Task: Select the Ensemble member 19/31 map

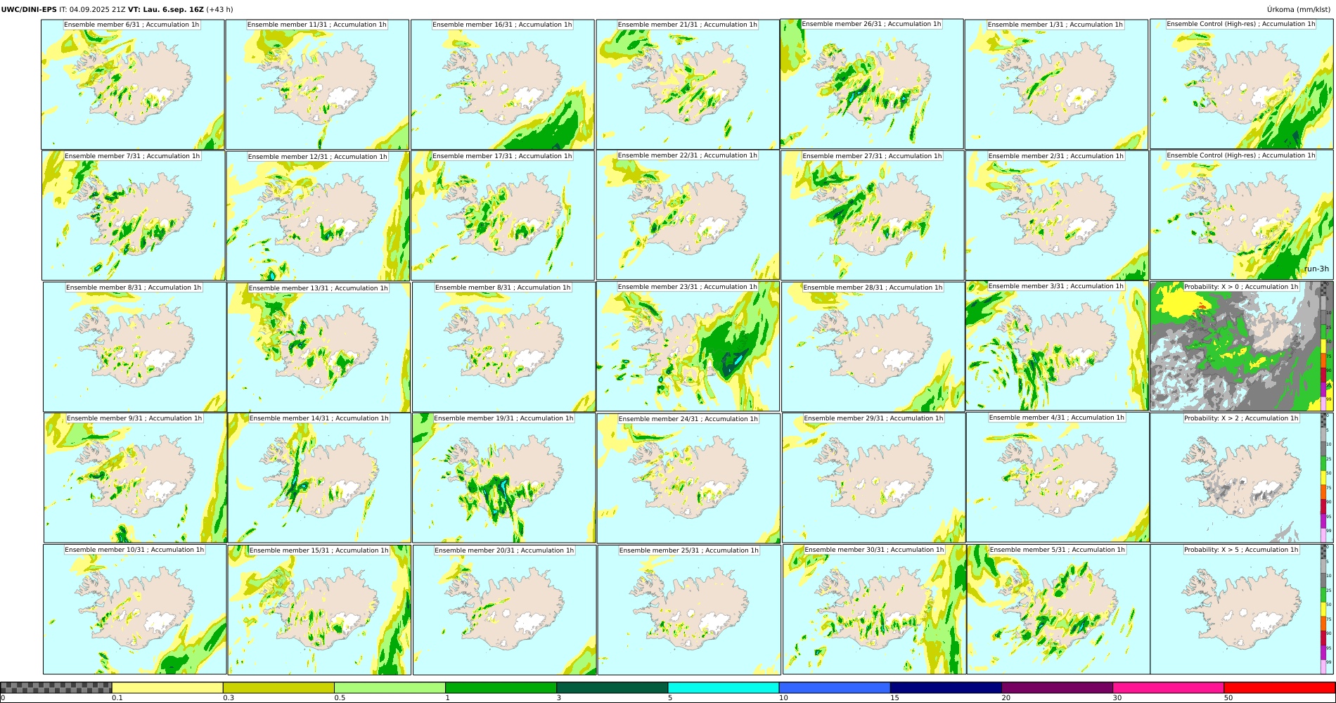Action: [x=503, y=478]
